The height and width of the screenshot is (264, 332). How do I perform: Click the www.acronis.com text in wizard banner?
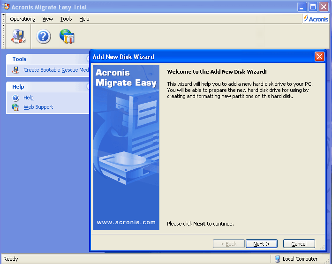click(126, 222)
